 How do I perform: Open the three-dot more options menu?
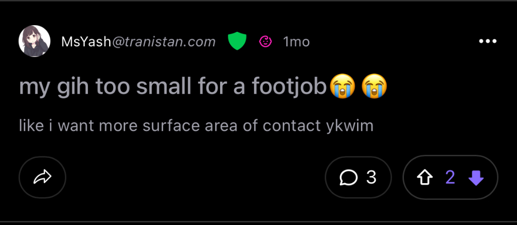487,41
